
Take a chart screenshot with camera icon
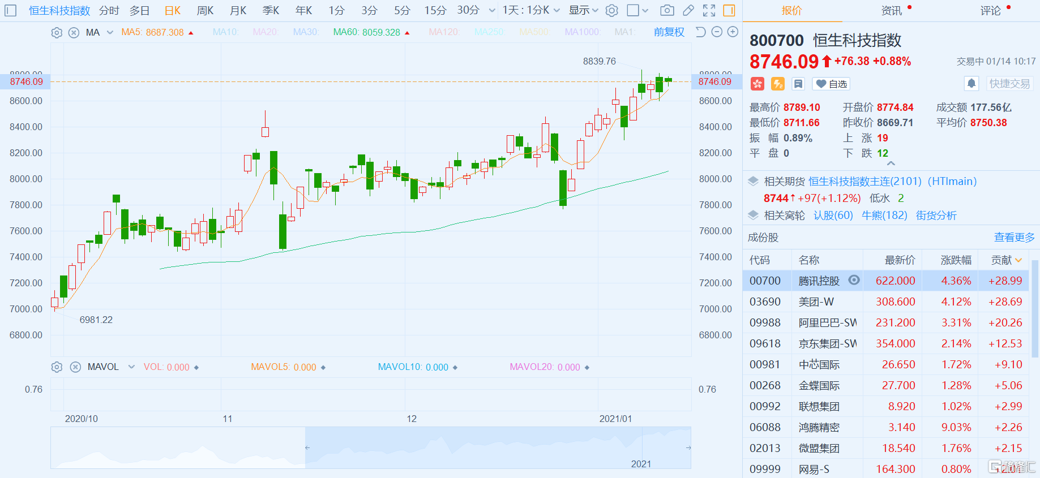(x=667, y=10)
